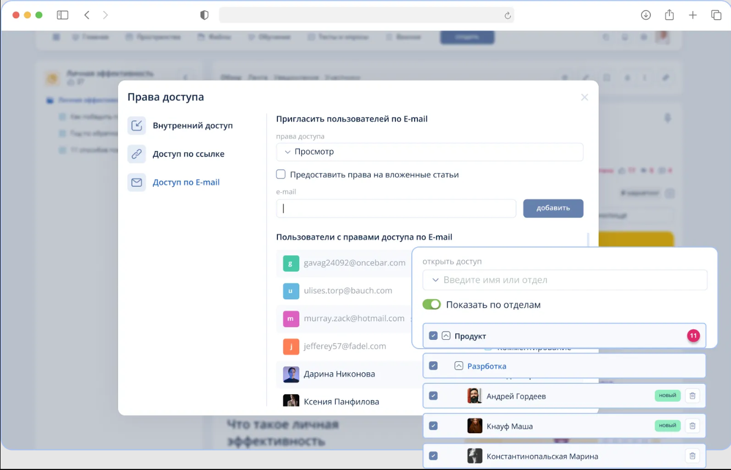Reload the page with the refresh icon
Image resolution: width=731 pixels, height=470 pixels.
pyautogui.click(x=508, y=15)
